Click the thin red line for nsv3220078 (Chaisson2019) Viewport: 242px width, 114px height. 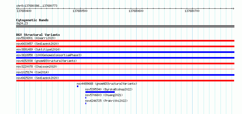[x=125, y=69]
